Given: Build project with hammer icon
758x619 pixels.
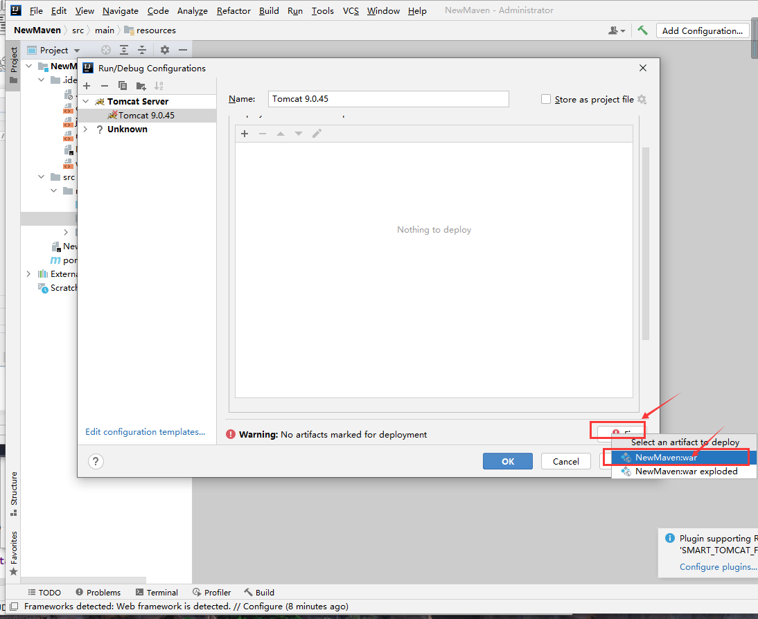Looking at the screenshot, I should 642,30.
